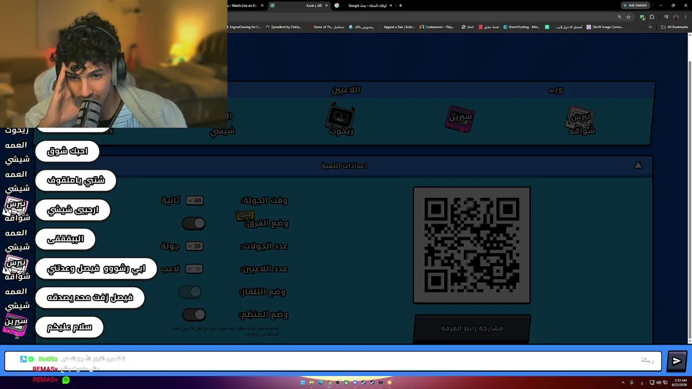Toggle the وضع الفرق teams mode switch
Image resolution: width=692 pixels, height=389 pixels.
[x=194, y=223]
